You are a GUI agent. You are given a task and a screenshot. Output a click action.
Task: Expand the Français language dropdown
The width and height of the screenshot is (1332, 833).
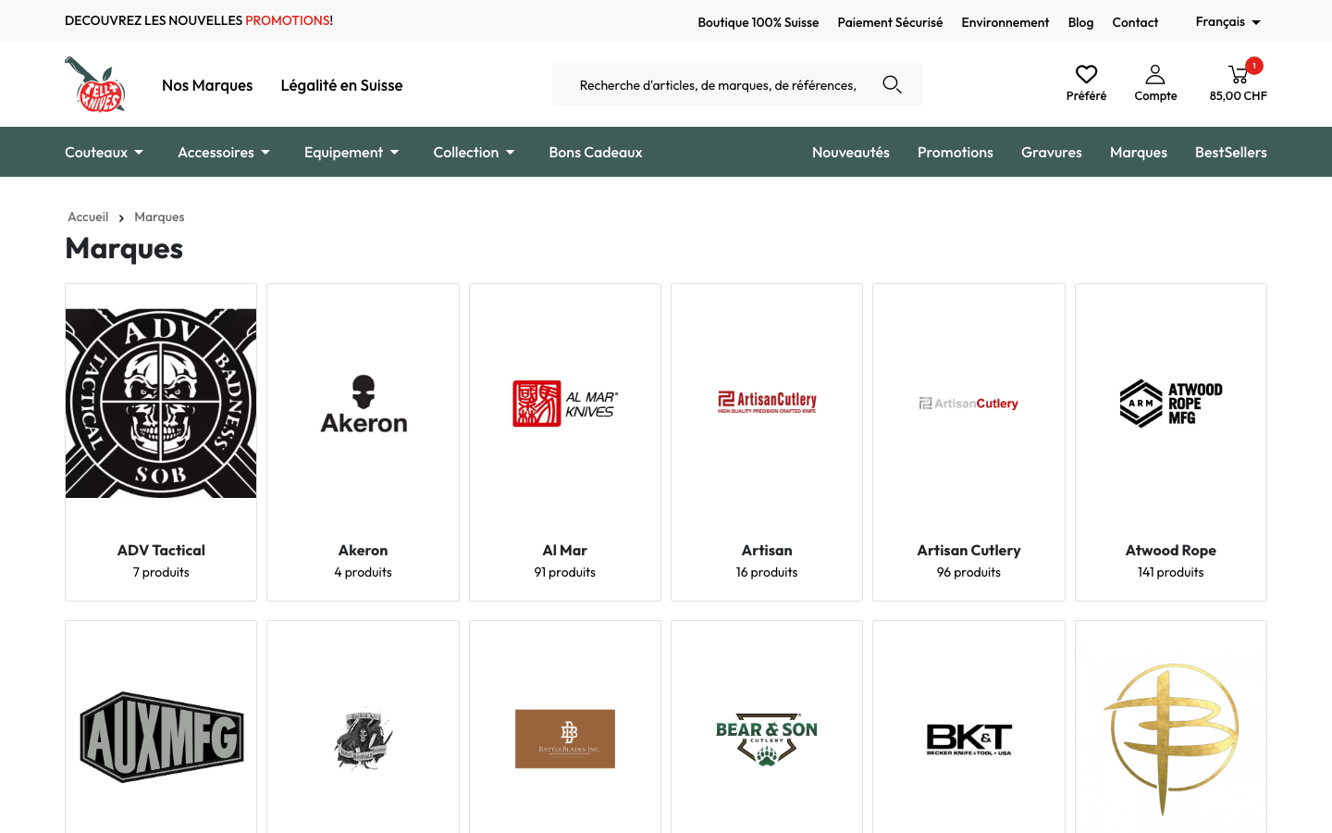tap(1227, 21)
